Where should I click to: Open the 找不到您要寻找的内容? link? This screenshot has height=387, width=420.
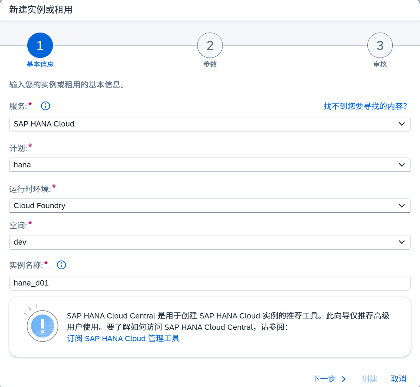pos(366,106)
